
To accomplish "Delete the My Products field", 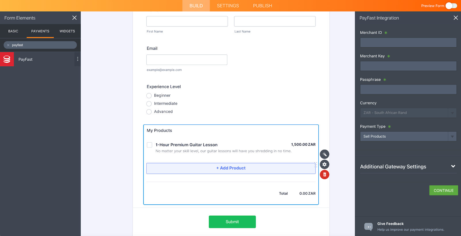I will (324, 174).
